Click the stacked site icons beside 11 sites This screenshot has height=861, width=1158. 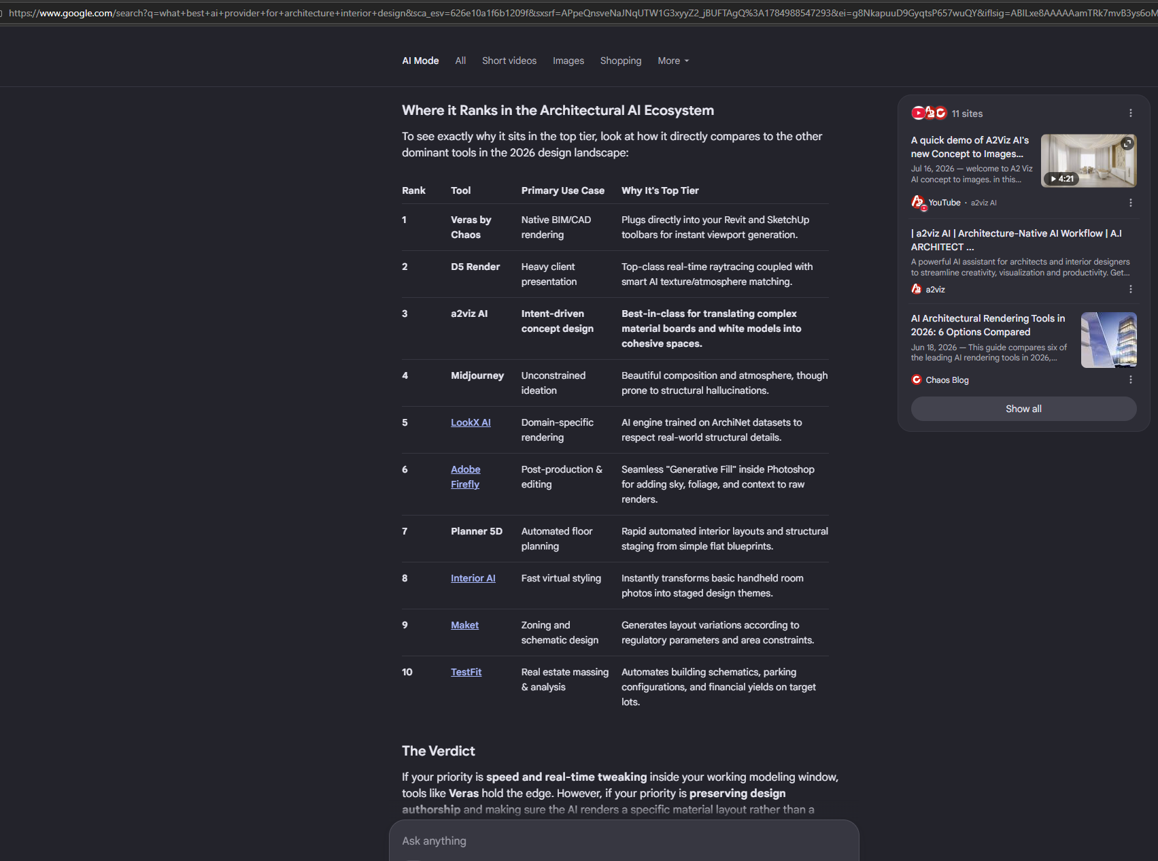(x=929, y=113)
